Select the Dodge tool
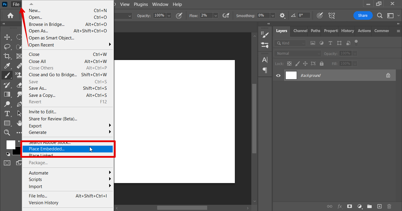Screen dimensions: 402x211 click(7, 104)
